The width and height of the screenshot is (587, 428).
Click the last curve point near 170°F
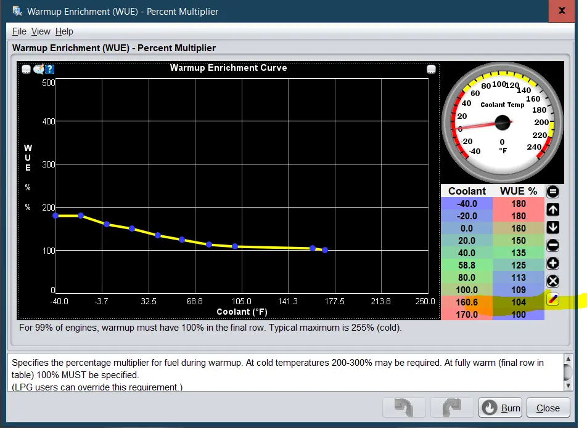point(325,250)
